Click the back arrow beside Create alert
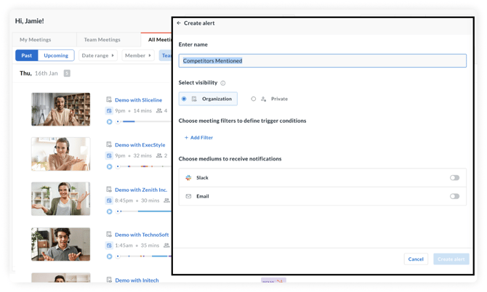 [179, 23]
